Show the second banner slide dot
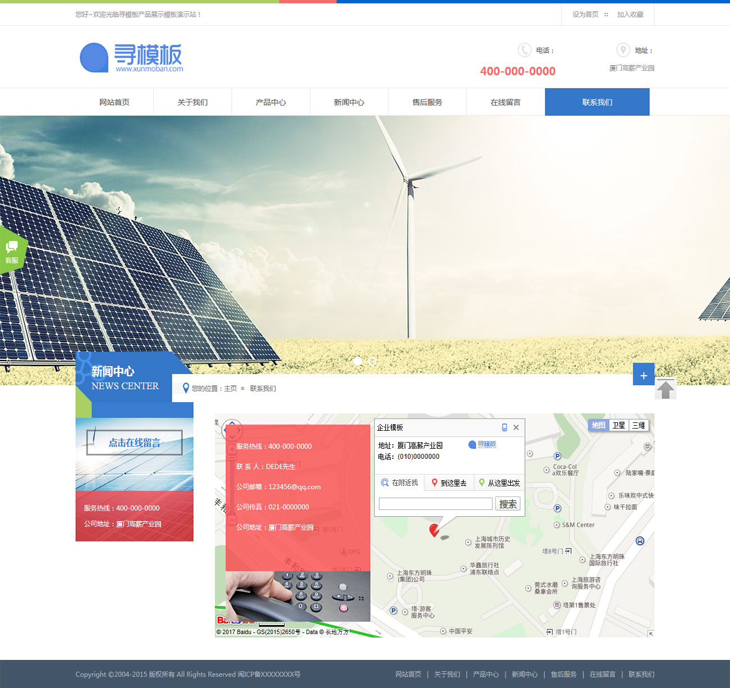The height and width of the screenshot is (688, 730). pyautogui.click(x=373, y=361)
